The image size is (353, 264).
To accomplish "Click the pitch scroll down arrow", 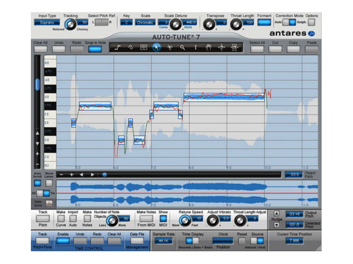I will click(x=38, y=143).
